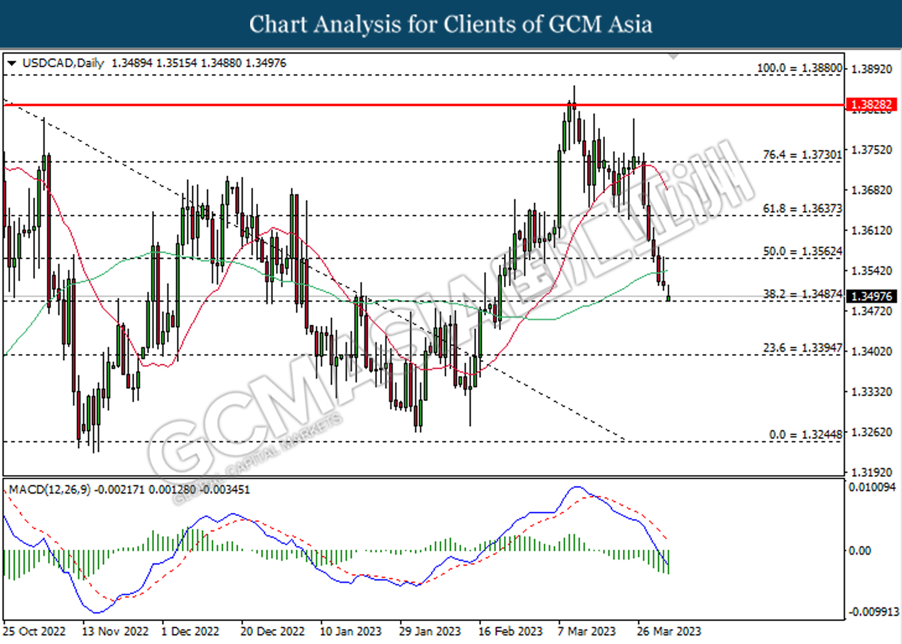The height and width of the screenshot is (644, 902).
Task: Click the 1 Dec 2022 date label
Action: 191,631
